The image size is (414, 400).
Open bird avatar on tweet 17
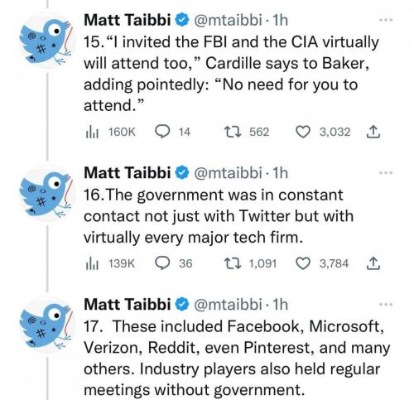[x=46, y=325]
